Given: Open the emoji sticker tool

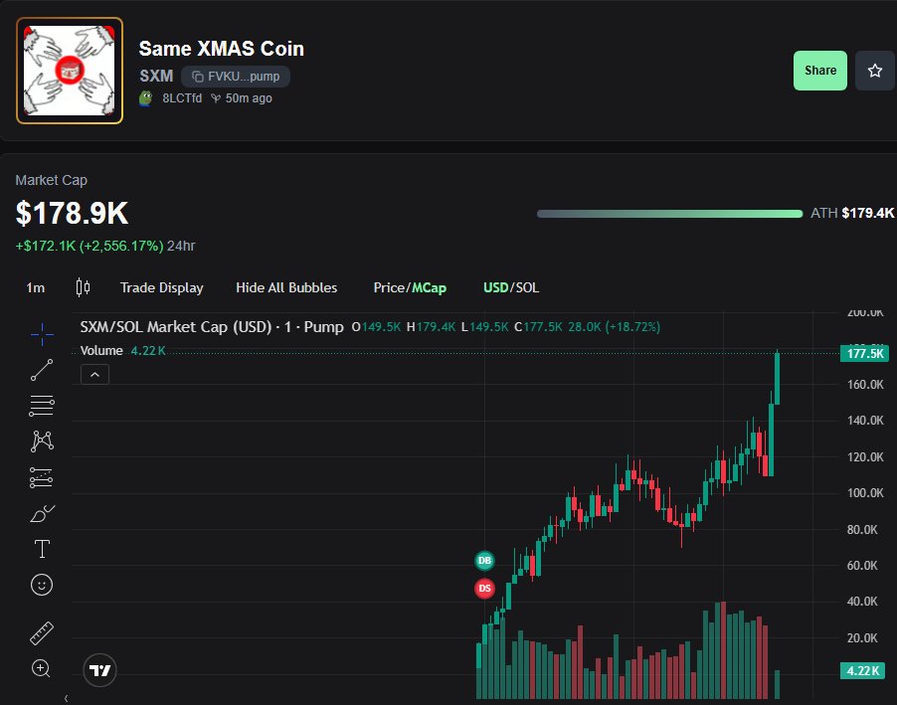Looking at the screenshot, I should (41, 585).
